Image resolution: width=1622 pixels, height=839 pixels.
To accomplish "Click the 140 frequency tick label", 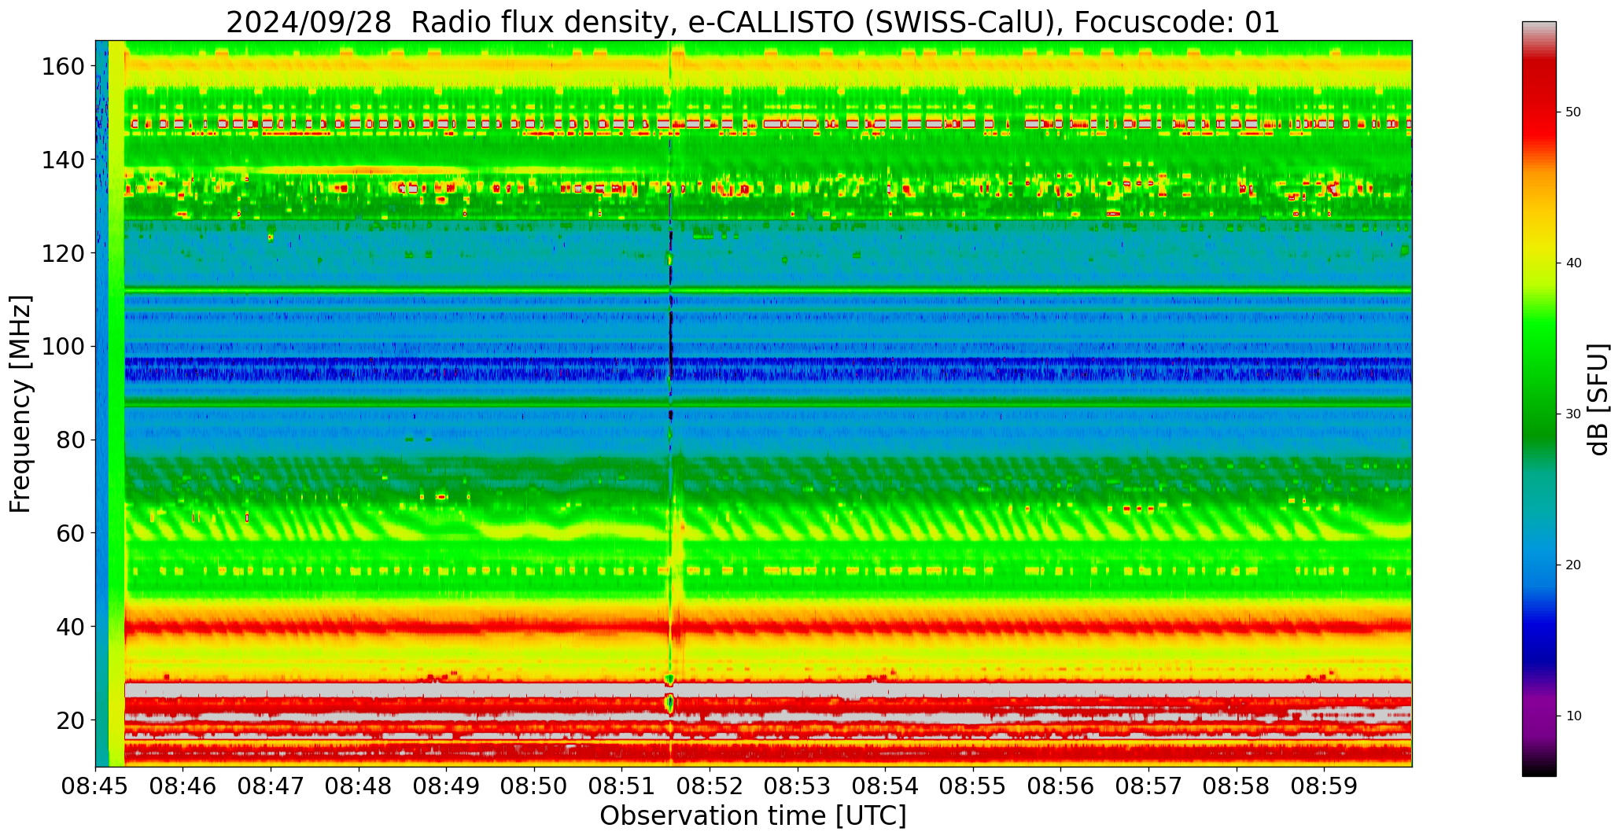I will pyautogui.click(x=63, y=160).
